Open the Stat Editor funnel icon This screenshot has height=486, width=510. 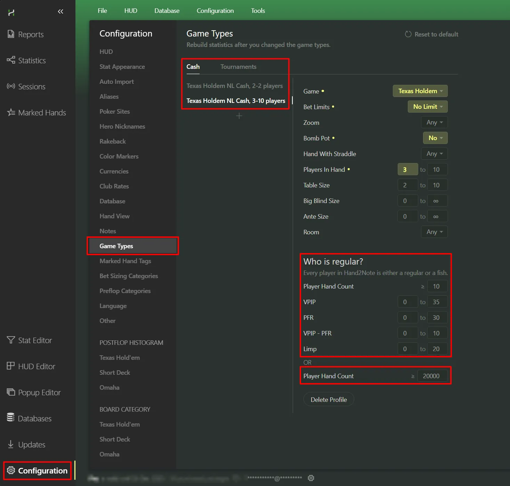click(x=11, y=340)
